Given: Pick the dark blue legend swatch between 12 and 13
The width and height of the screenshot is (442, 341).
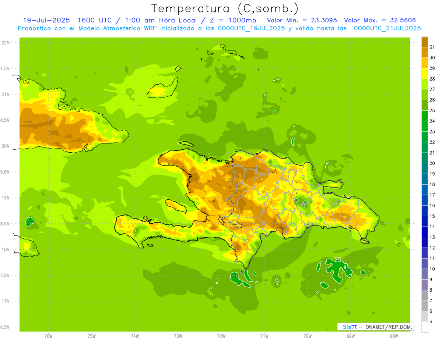Looking at the screenshot, I should coord(425,242).
